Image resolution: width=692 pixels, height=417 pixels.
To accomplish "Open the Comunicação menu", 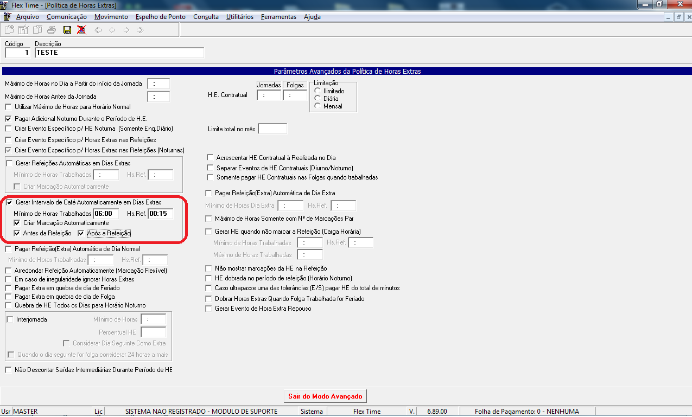I will click(67, 17).
